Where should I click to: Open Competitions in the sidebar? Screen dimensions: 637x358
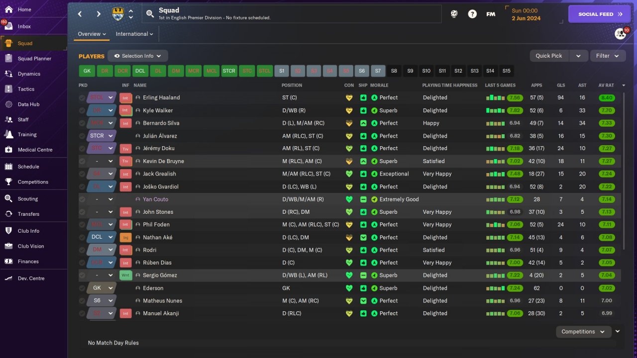[x=33, y=182]
